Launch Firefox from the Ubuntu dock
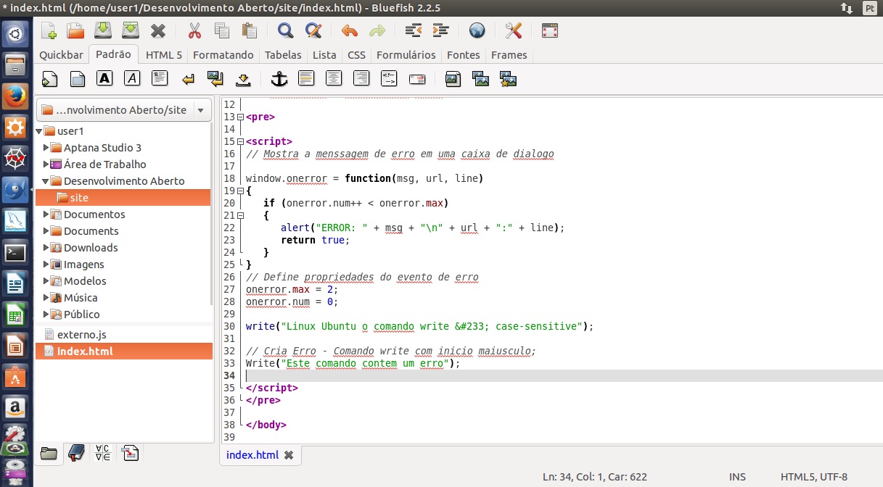Viewport: 883px width, 487px height. [x=15, y=96]
